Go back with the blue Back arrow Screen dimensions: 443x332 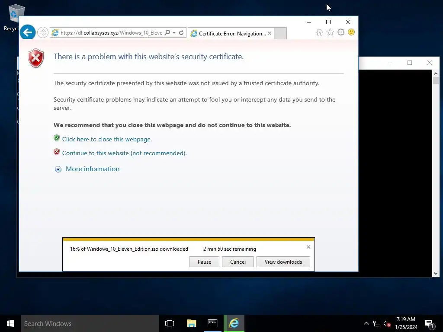28,32
